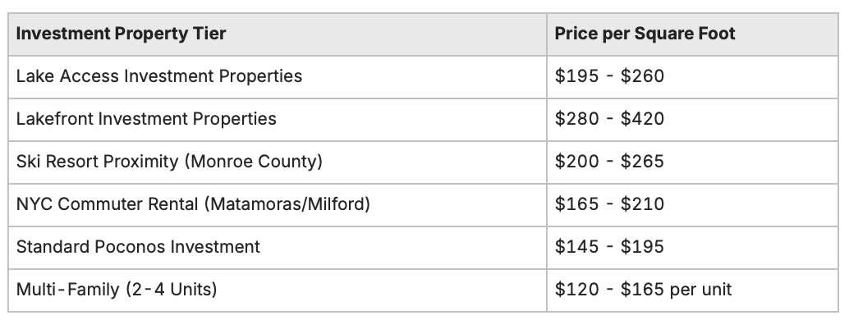Select the Standard Poconos Investment cell
The image size is (849, 320).
[278, 248]
